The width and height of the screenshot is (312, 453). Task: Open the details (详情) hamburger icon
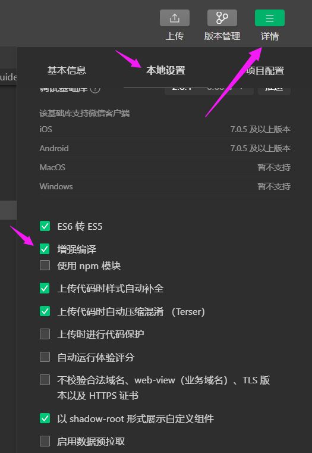(270, 18)
